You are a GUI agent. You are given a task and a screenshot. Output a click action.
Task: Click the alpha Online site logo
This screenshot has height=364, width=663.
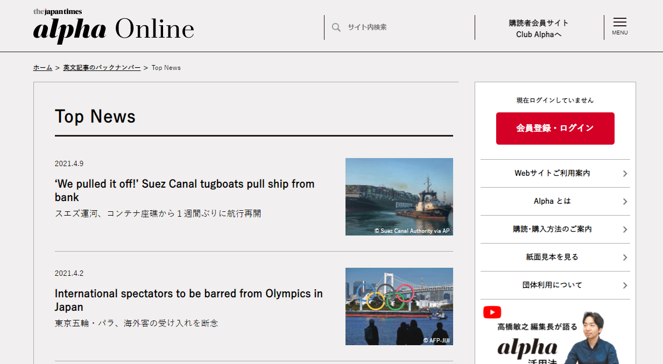[114, 26]
